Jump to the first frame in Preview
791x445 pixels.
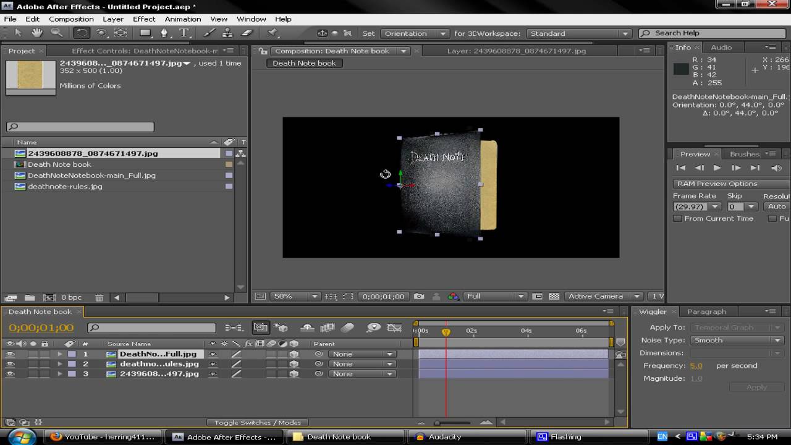coord(681,168)
